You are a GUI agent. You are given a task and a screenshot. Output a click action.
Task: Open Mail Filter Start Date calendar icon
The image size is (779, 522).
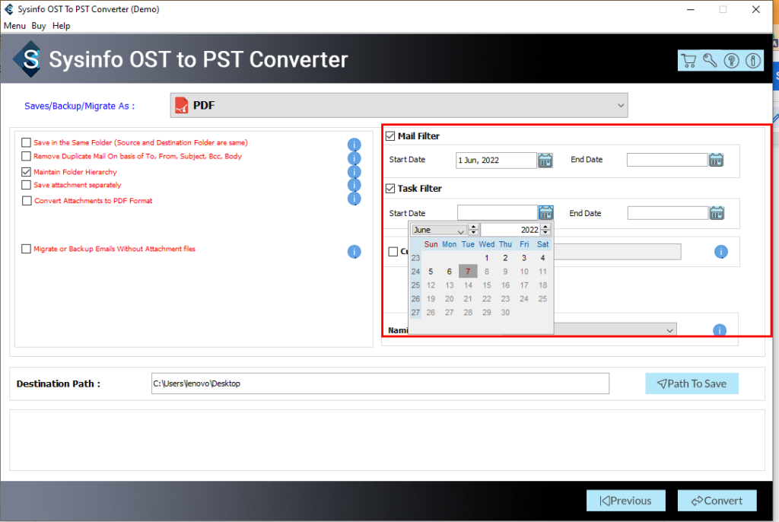point(545,160)
